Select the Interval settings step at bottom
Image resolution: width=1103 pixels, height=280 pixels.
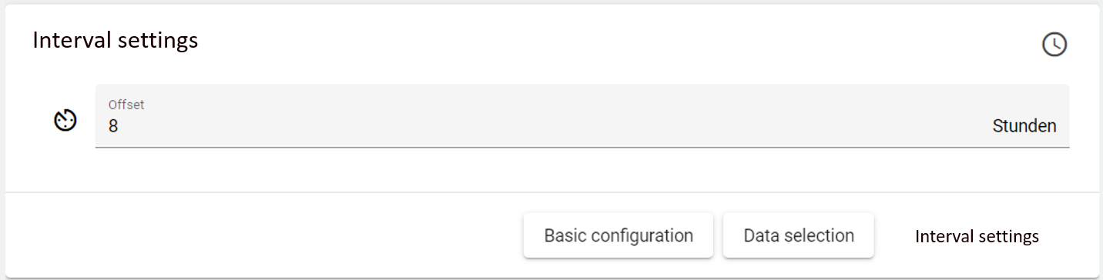(977, 236)
